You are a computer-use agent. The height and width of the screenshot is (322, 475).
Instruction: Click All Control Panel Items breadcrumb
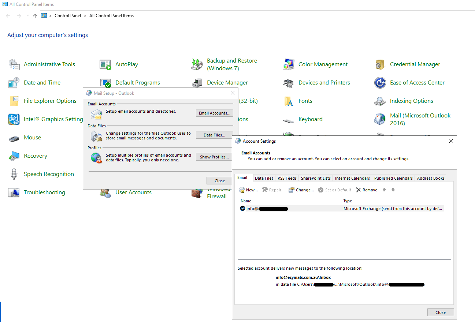tap(111, 16)
